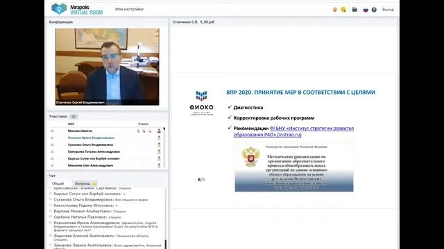Screen dimensions: 444x249
Task: Open the question-mark help icon
Action: [374, 10]
